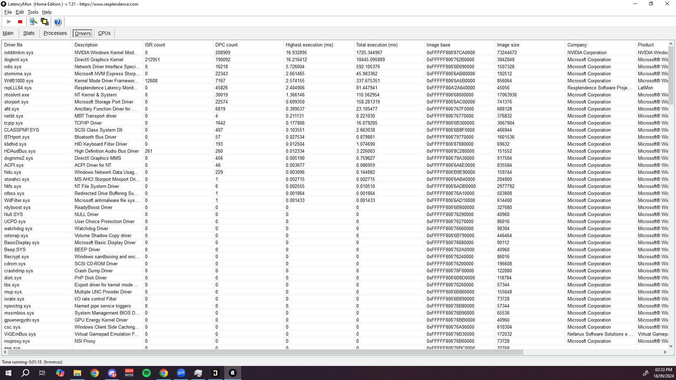
Task: Switch to the CPUs tab
Action: [x=104, y=33]
